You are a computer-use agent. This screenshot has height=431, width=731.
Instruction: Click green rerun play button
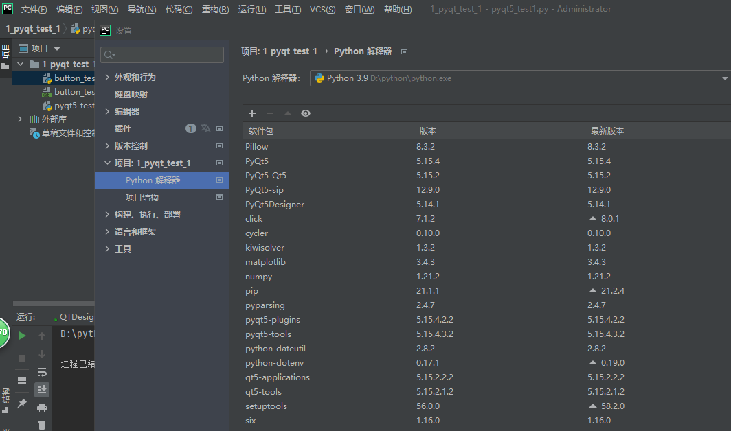pyautogui.click(x=22, y=336)
